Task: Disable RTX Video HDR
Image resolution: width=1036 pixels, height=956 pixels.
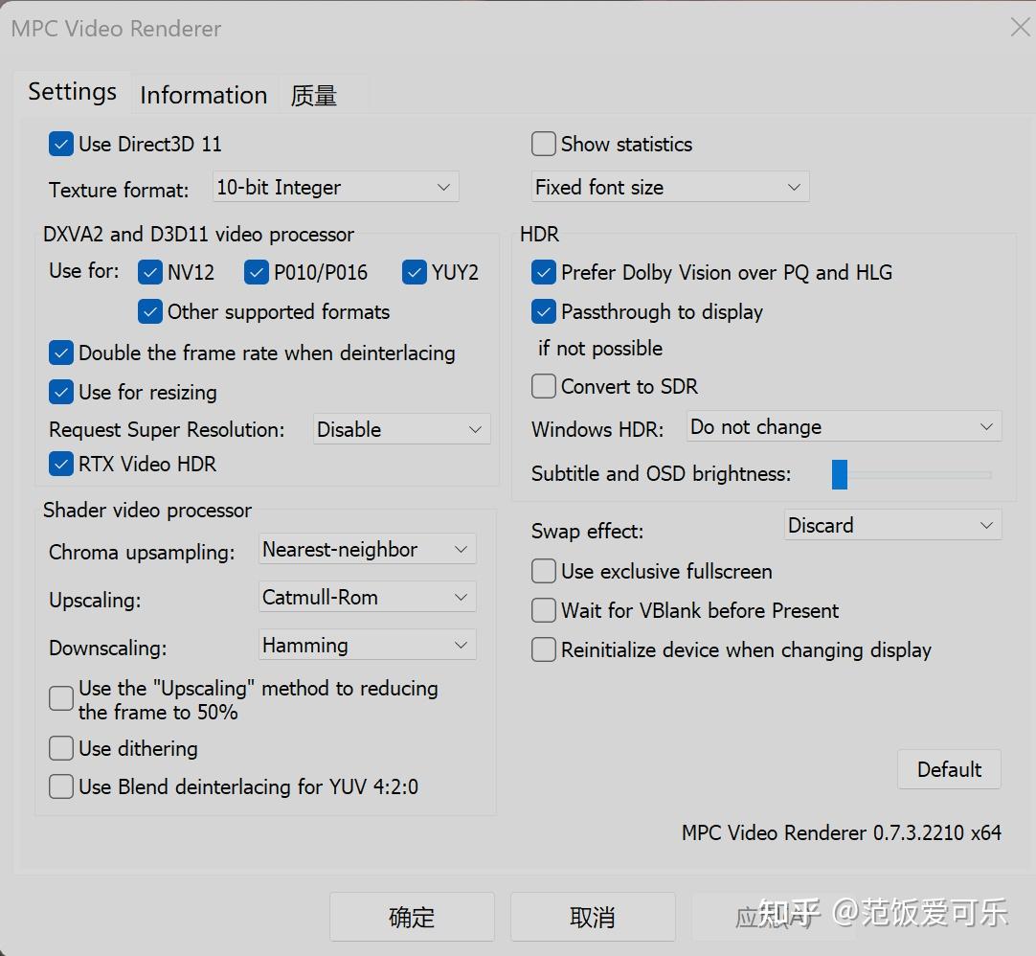Action: [60, 465]
